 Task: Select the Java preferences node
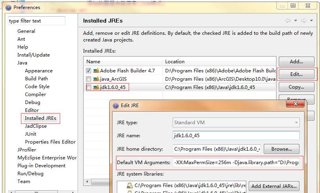22,63
